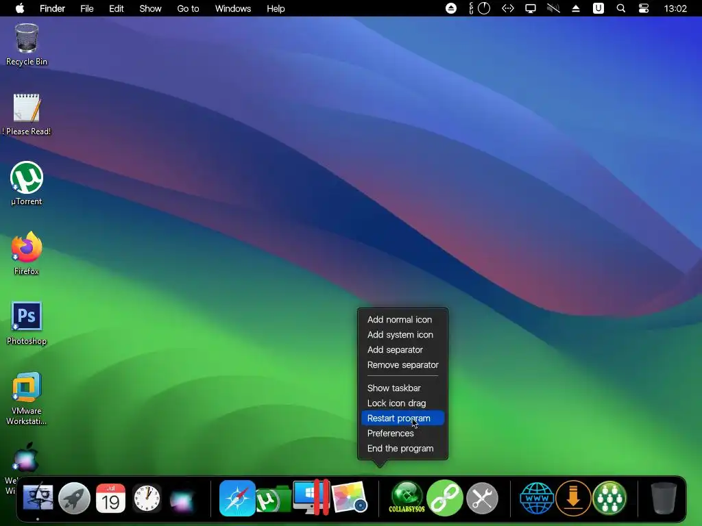Open the wrench and screwdriver tools dock icon
Viewport: 702px width, 526px height.
coord(482,498)
